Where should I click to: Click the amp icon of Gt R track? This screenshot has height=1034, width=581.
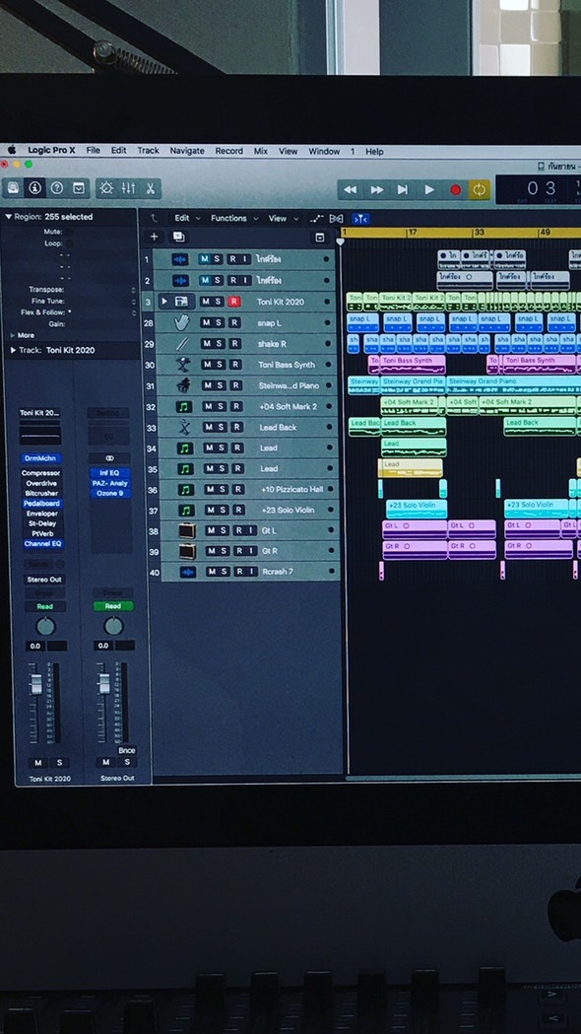coord(188,551)
